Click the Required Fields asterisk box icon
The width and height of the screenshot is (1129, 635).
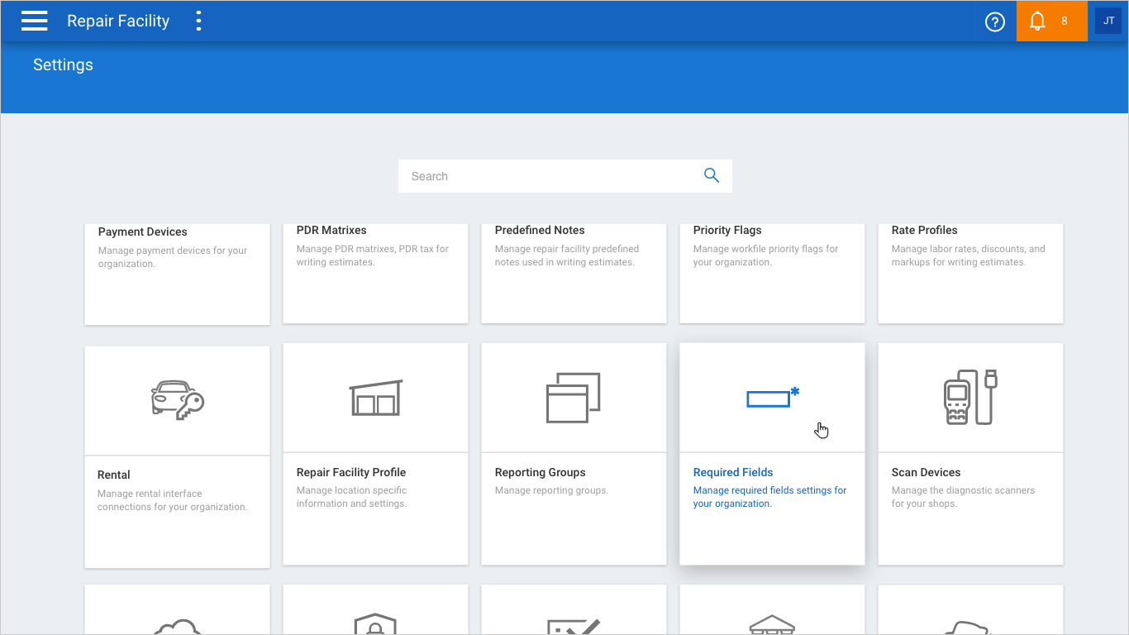click(x=773, y=398)
